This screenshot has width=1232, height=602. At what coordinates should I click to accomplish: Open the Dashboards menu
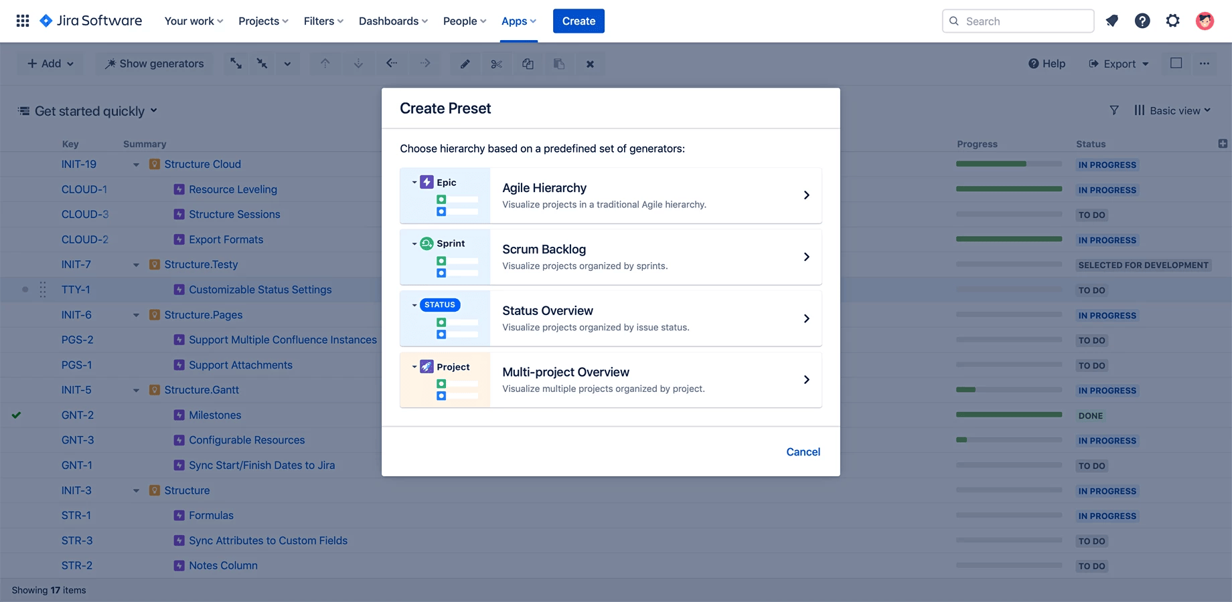[393, 21]
